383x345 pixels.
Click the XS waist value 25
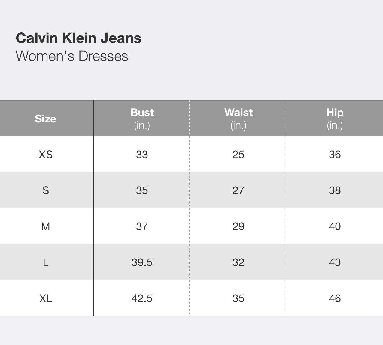click(x=239, y=154)
